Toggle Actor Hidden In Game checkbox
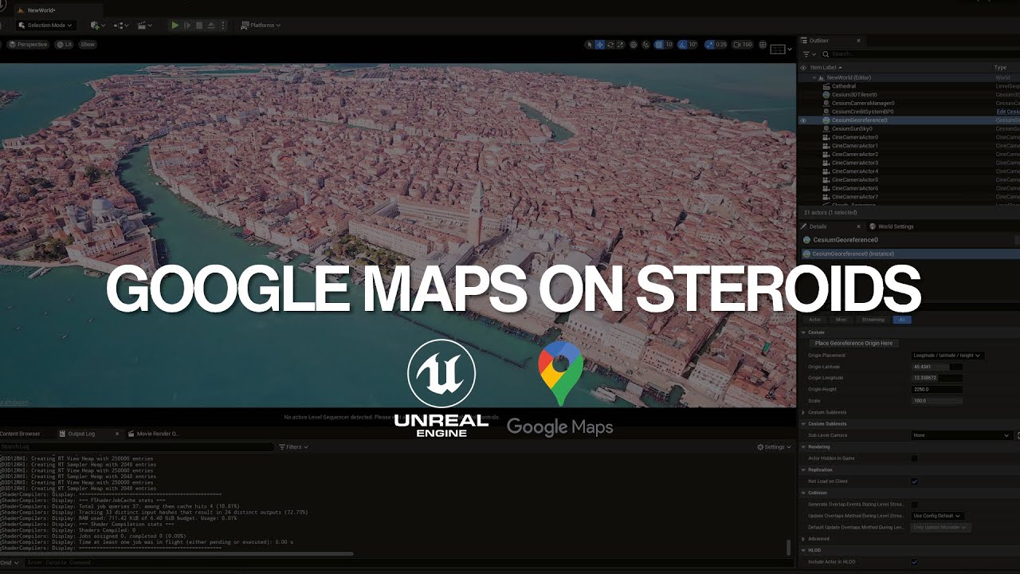The width and height of the screenshot is (1020, 574). [914, 458]
